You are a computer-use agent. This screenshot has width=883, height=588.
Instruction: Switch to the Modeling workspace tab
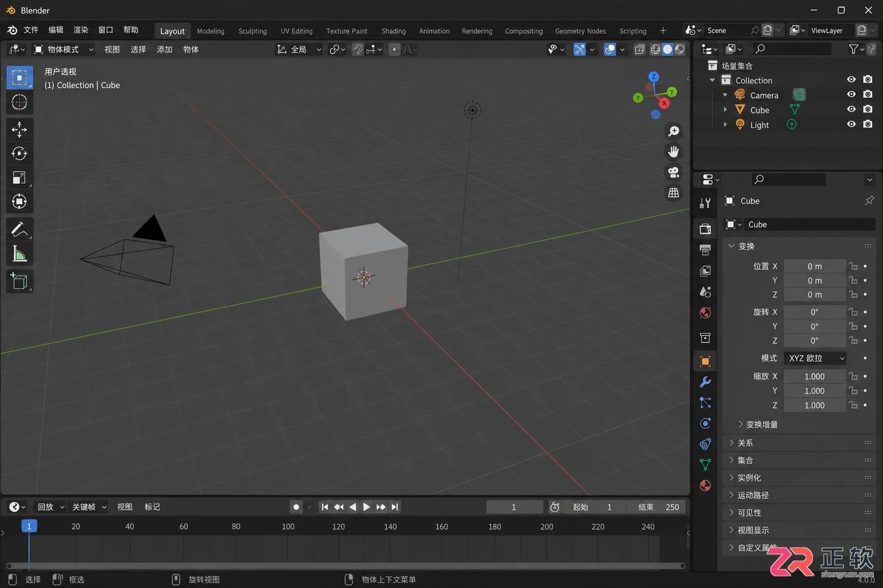pyautogui.click(x=211, y=31)
